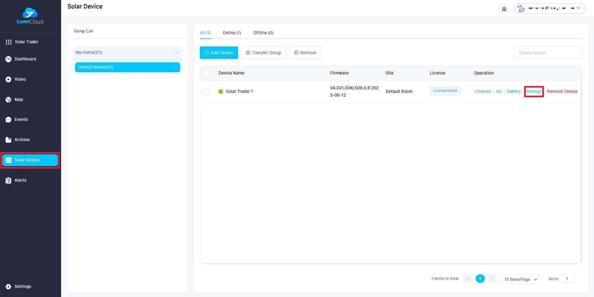Viewport: 594px width, 297px height.
Task: Click the Add Device button
Action: (x=219, y=53)
